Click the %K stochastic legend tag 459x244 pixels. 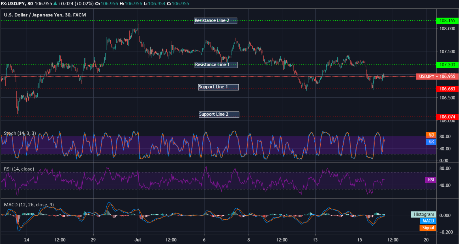(431, 142)
